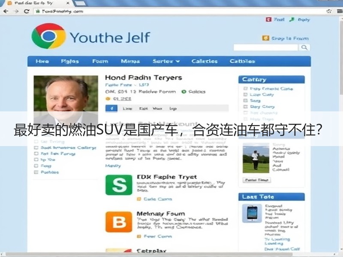Open the smartphone thumbnail in Laas Tote
Image resolution: width=343 pixels, height=257 pixels.
point(252,213)
